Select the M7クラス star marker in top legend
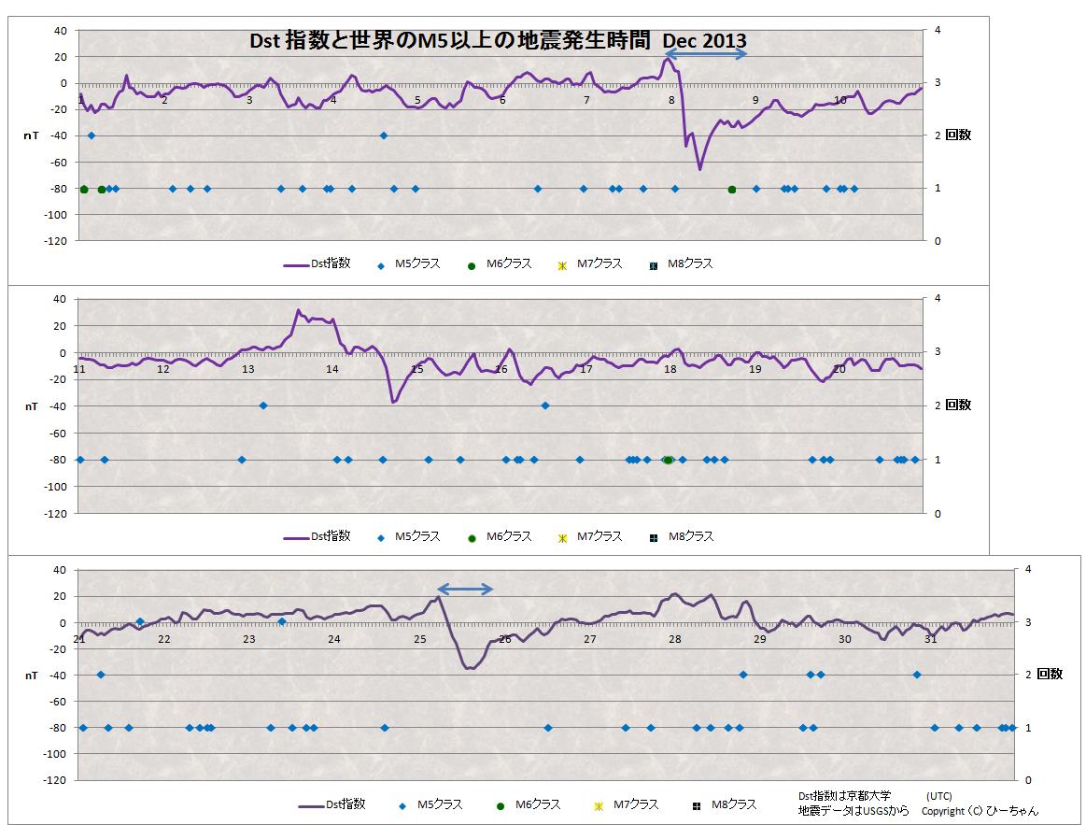1086x825 pixels. (562, 265)
